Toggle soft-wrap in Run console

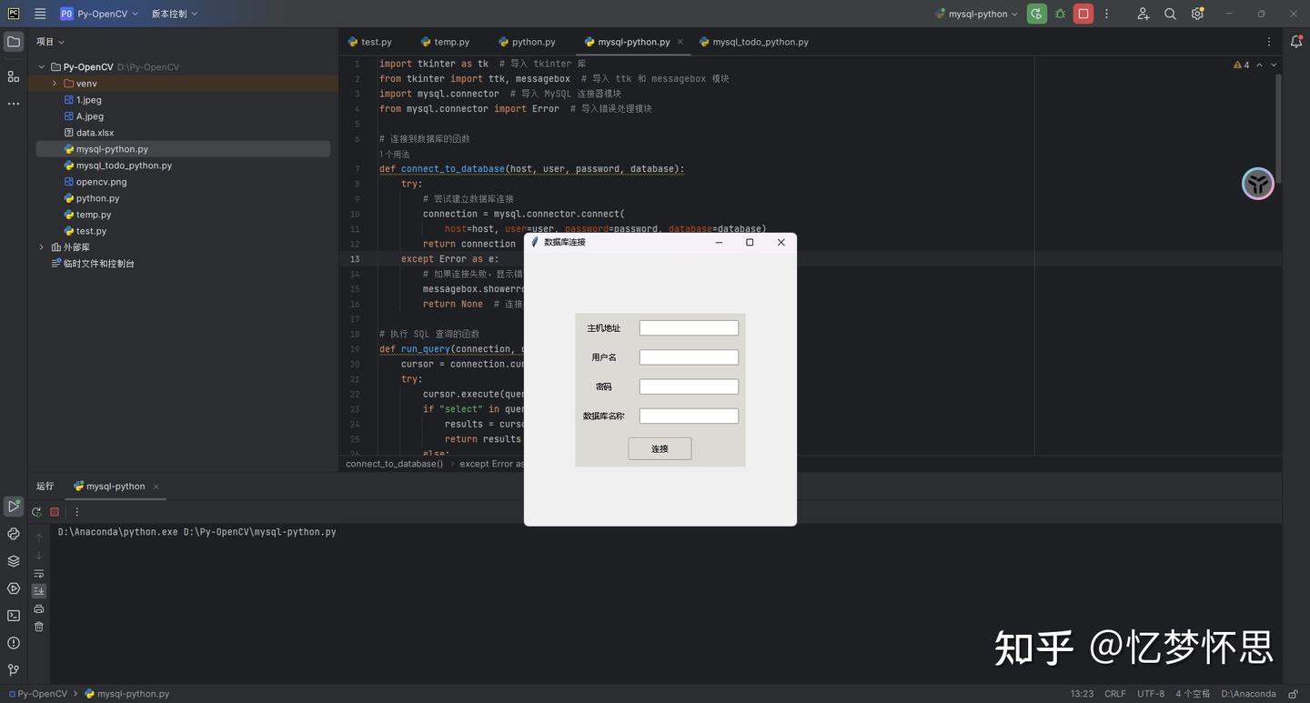pos(38,574)
